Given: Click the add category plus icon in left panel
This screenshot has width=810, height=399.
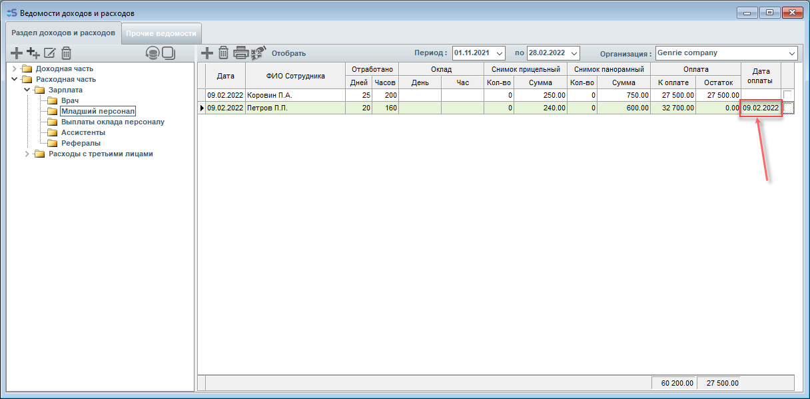Looking at the screenshot, I should point(17,53).
